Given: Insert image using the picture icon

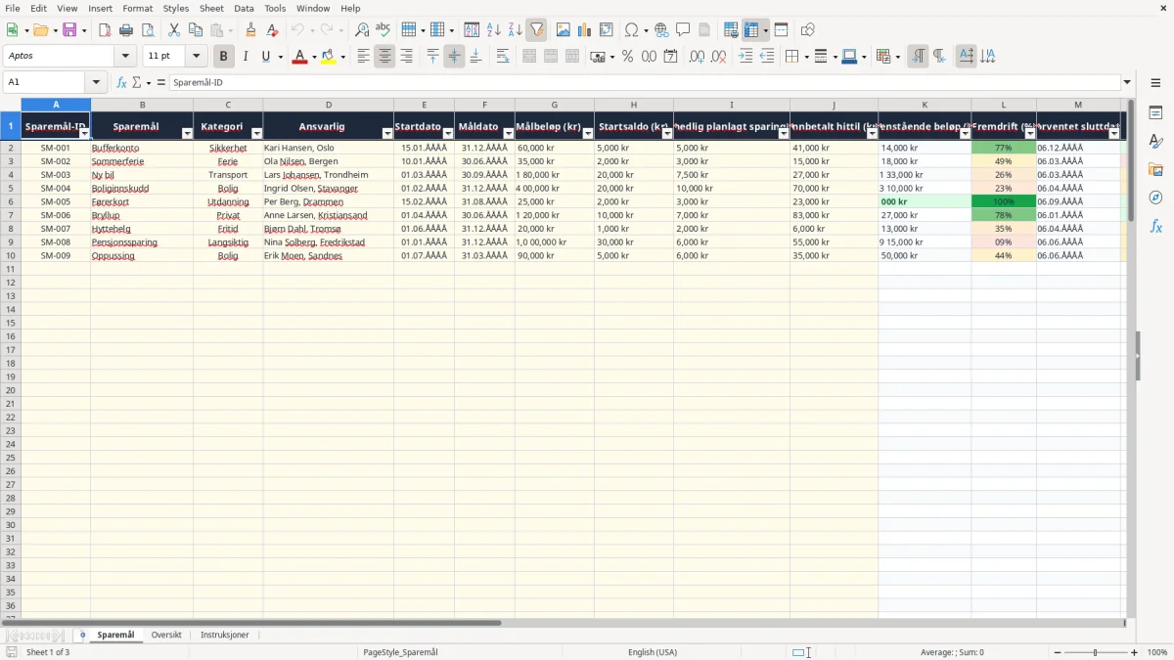Looking at the screenshot, I should (x=564, y=30).
